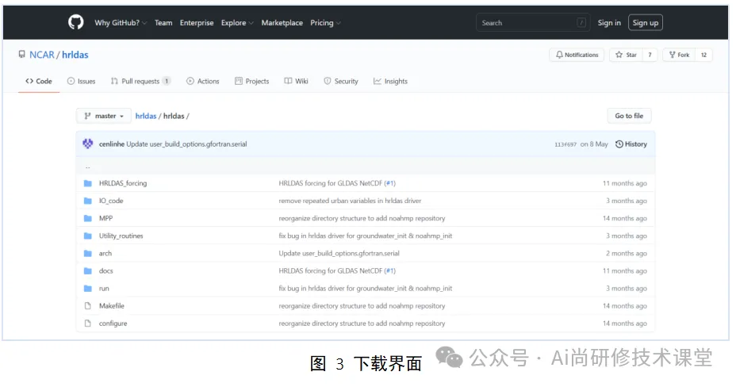Click file icon for configure

pos(88,324)
